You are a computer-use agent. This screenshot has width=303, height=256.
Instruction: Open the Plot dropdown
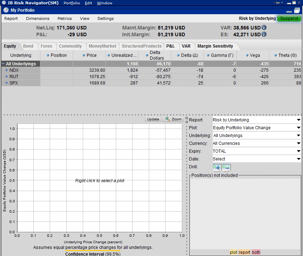point(298,128)
